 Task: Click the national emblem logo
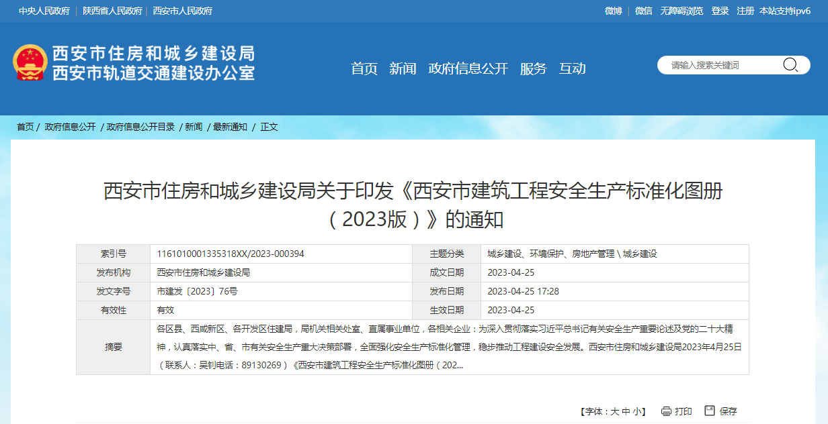29,62
